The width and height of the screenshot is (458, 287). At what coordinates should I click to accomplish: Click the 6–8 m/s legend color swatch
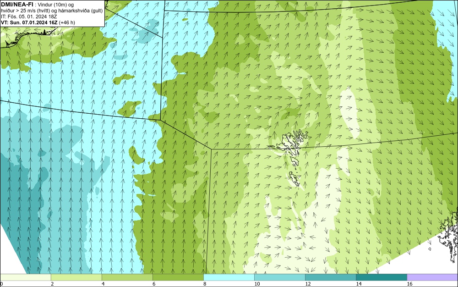tap(178, 277)
